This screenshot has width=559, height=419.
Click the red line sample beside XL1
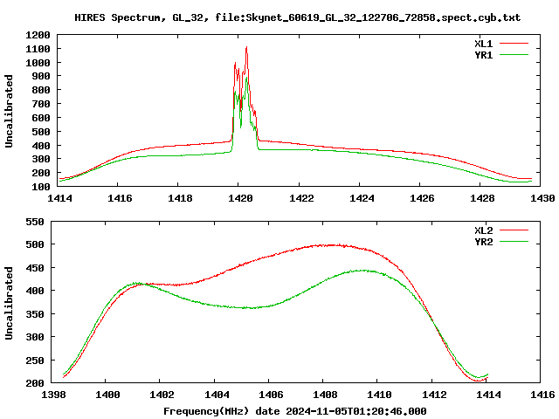click(x=514, y=44)
